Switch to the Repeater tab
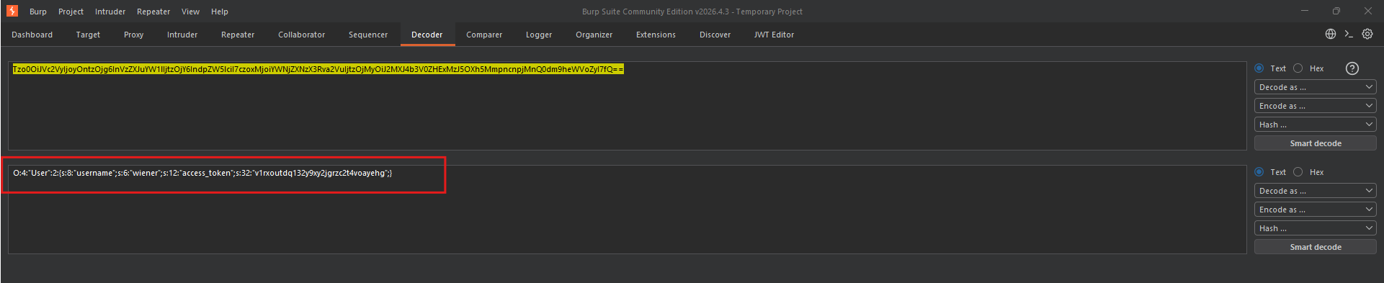 pos(238,35)
